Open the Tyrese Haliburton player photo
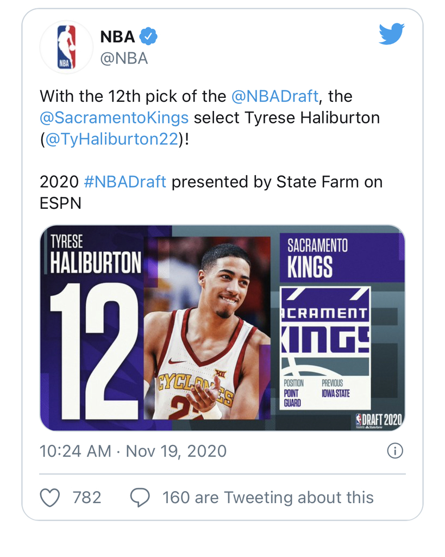Viewport: 445px width, 557px height. pos(207,328)
